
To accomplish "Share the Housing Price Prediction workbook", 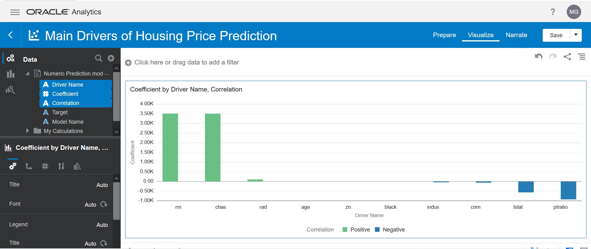I will point(567,57).
